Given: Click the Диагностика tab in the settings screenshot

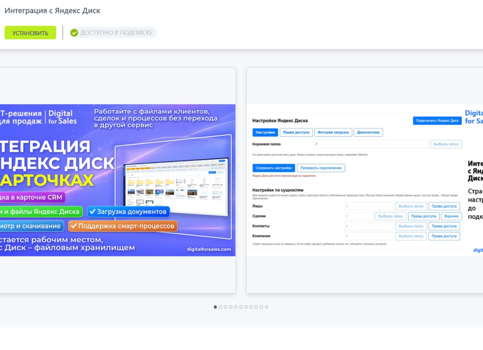Looking at the screenshot, I should [368, 132].
